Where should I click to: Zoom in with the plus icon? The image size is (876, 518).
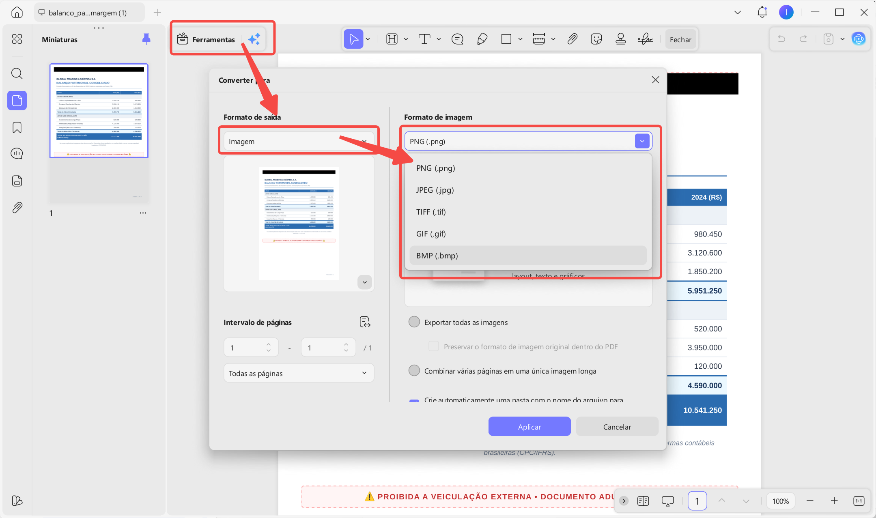click(834, 501)
